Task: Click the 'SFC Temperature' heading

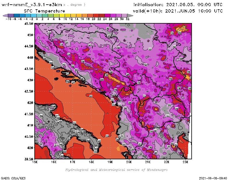Action: pos(45,11)
